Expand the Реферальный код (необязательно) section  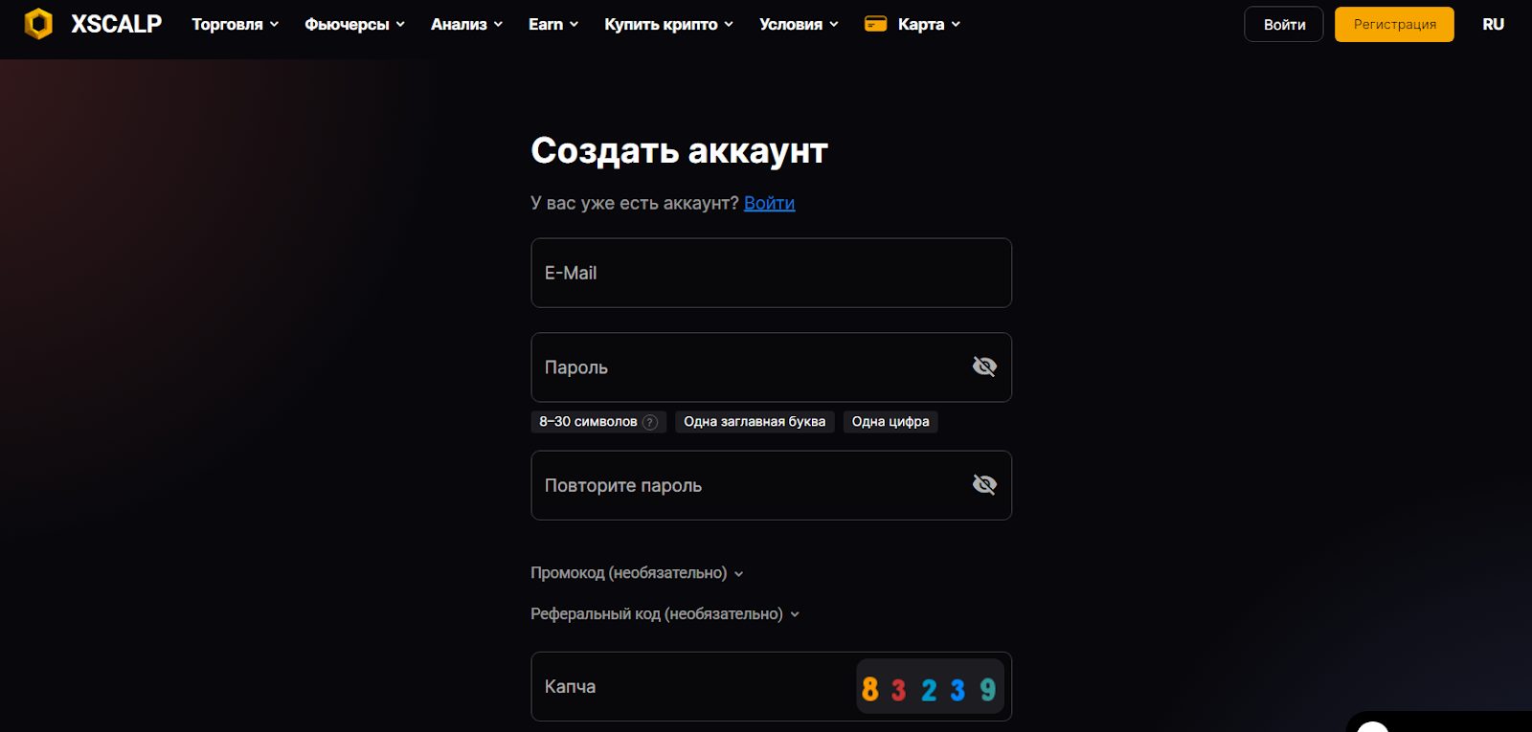665,614
